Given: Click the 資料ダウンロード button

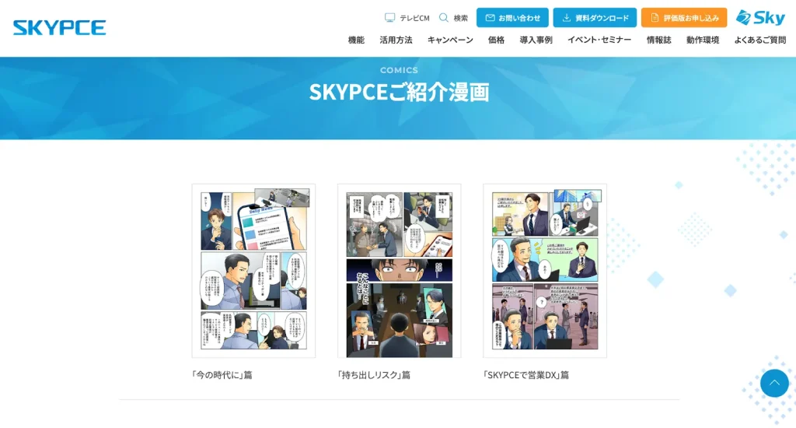Looking at the screenshot, I should [x=595, y=18].
